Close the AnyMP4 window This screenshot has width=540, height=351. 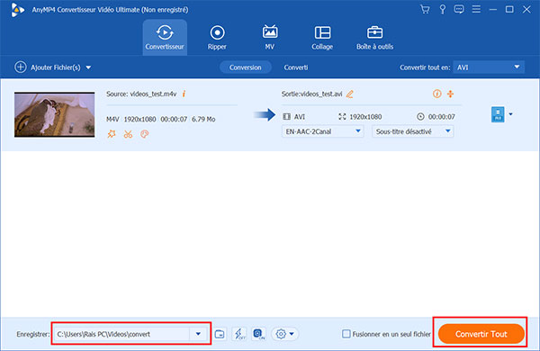526,10
